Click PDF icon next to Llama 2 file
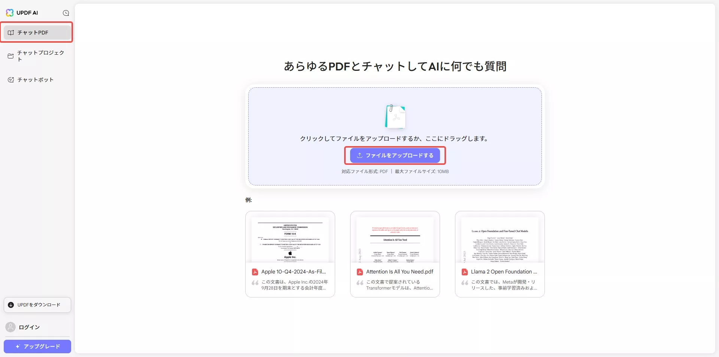Screen dimensions: 719x357 (465, 272)
